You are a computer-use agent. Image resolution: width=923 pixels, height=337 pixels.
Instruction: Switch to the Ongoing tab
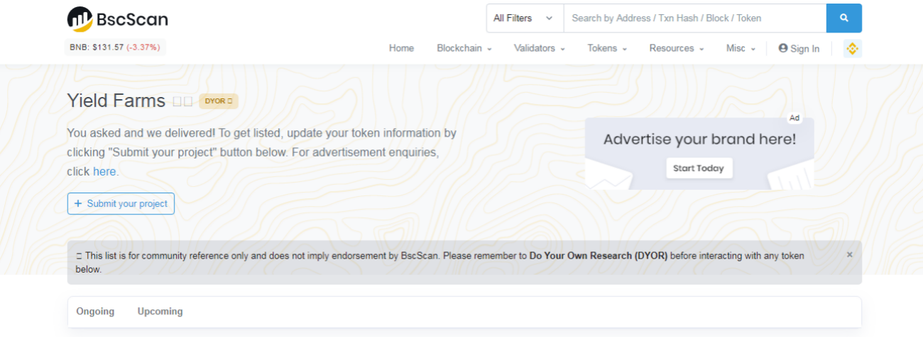click(x=95, y=312)
